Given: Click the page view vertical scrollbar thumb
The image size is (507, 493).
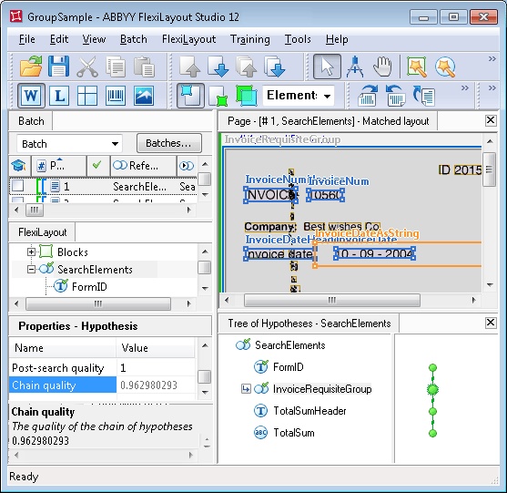Looking at the screenshot, I should [x=489, y=169].
